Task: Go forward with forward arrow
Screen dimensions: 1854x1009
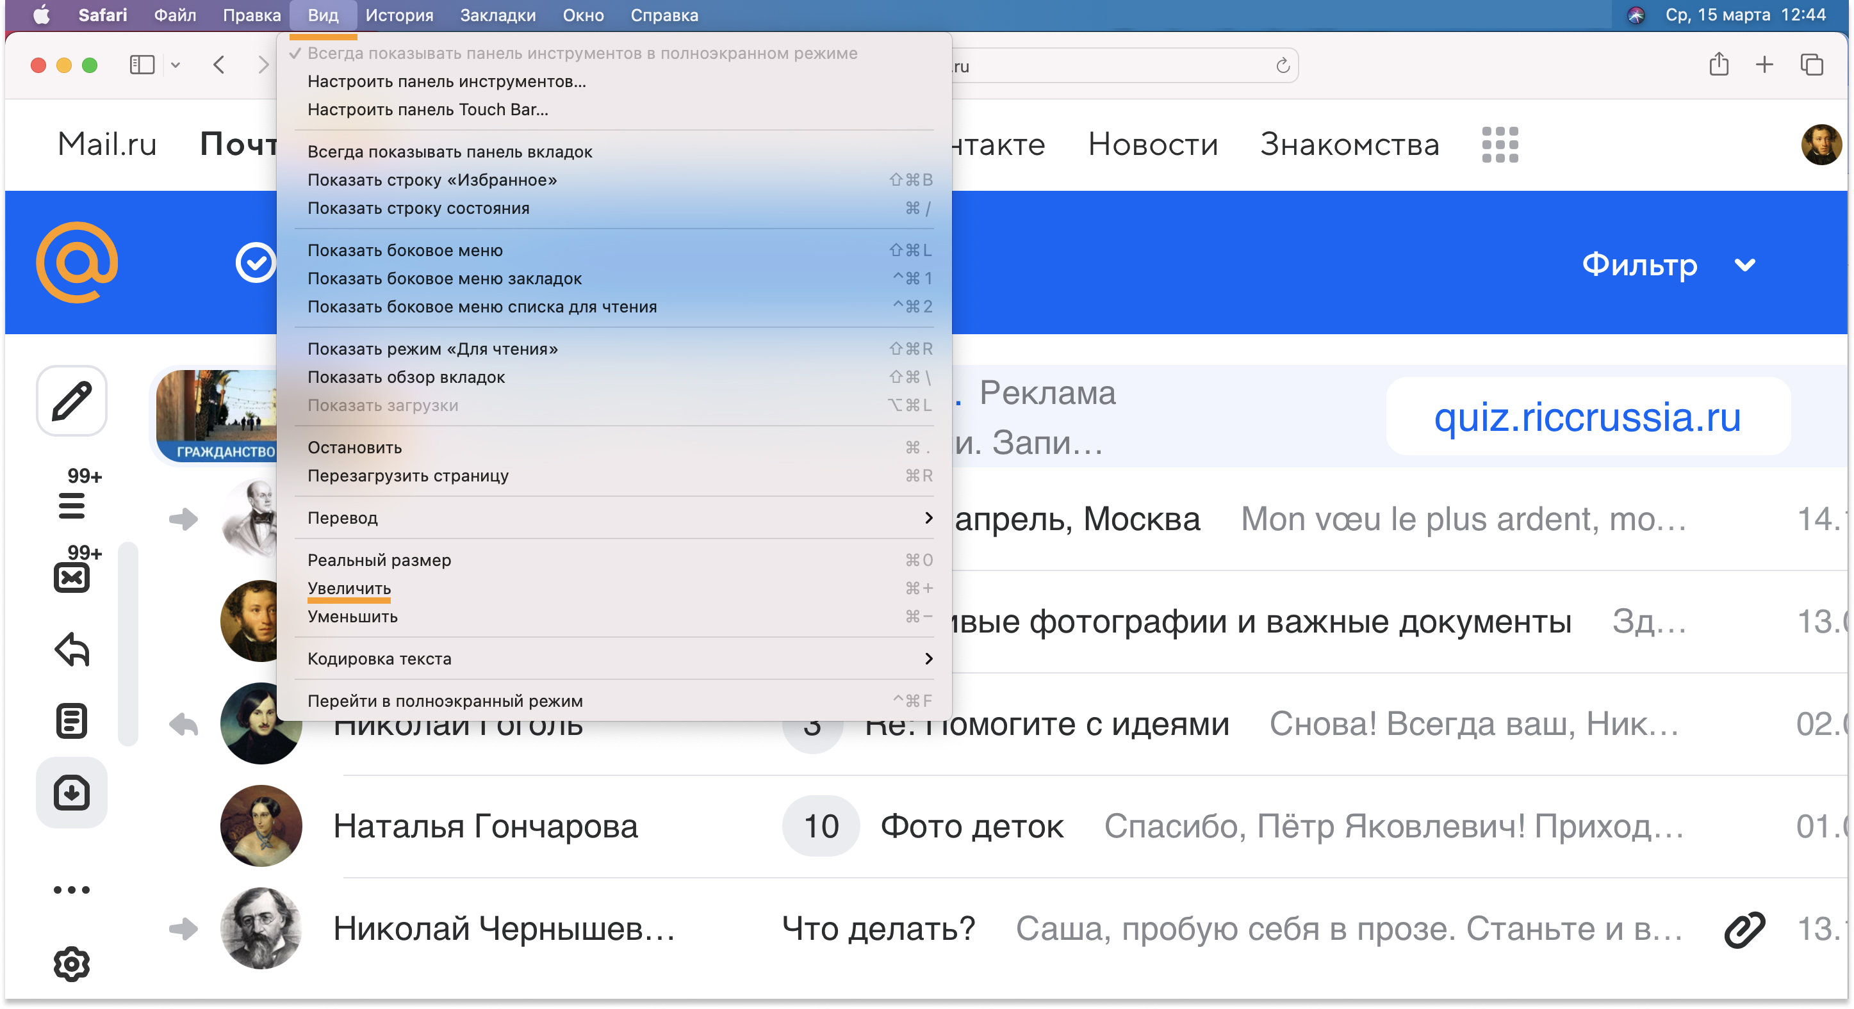Action: [263, 65]
